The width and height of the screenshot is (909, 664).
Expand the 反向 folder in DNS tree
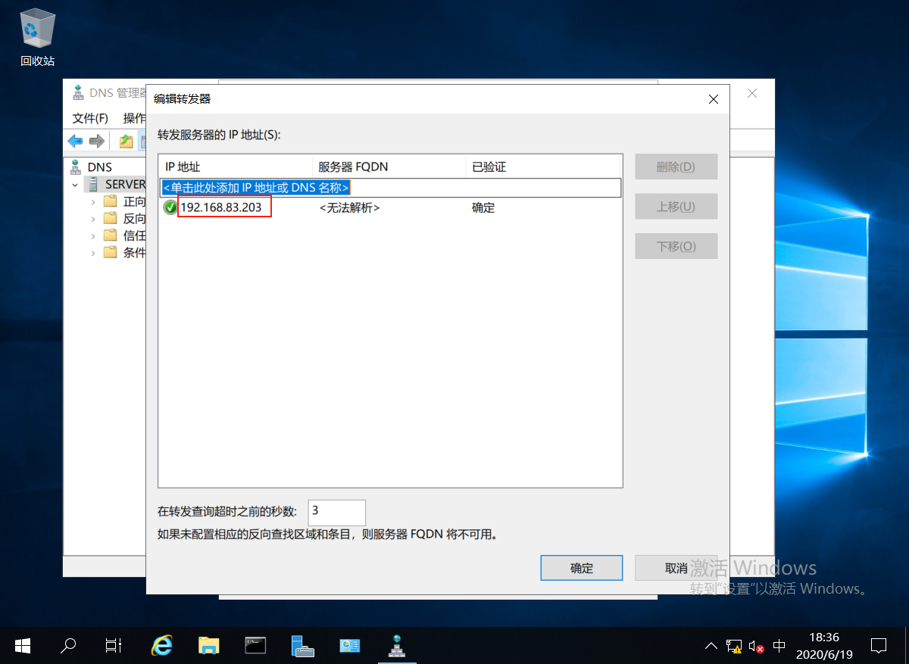click(93, 218)
